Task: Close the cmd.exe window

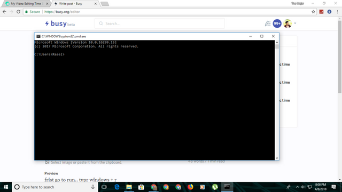Action: click(273, 36)
